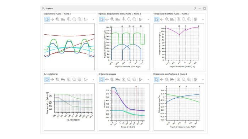Open properties sliders in Rigidezza panel toolbar
Screen dimensions: 248x139
pyautogui.click(x=141, y=19)
